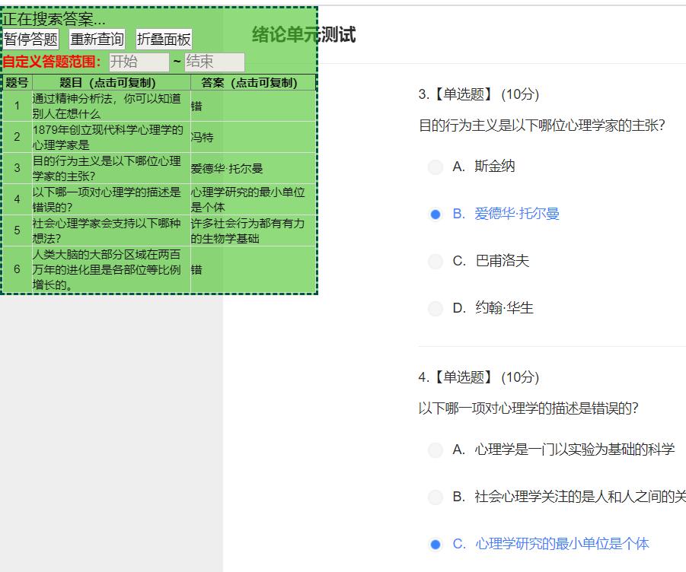Pick option D 约翰·华生 for question 3

coord(436,309)
